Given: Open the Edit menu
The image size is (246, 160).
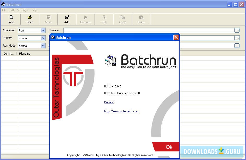Looking at the screenshot, I should click(x=12, y=10).
